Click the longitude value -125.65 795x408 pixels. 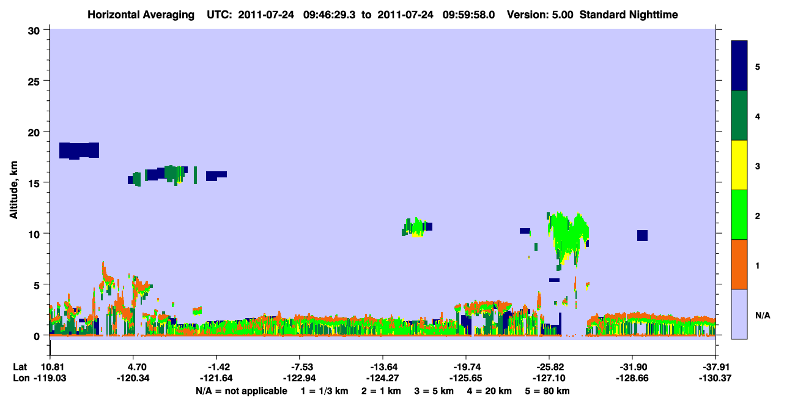[x=466, y=379]
